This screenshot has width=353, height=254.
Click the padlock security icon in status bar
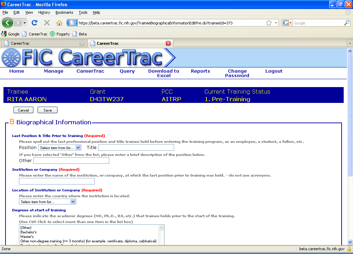(x=349, y=249)
